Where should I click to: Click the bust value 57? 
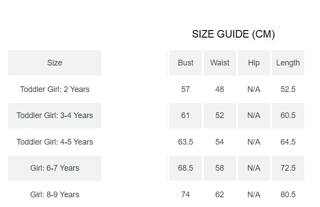185,89
